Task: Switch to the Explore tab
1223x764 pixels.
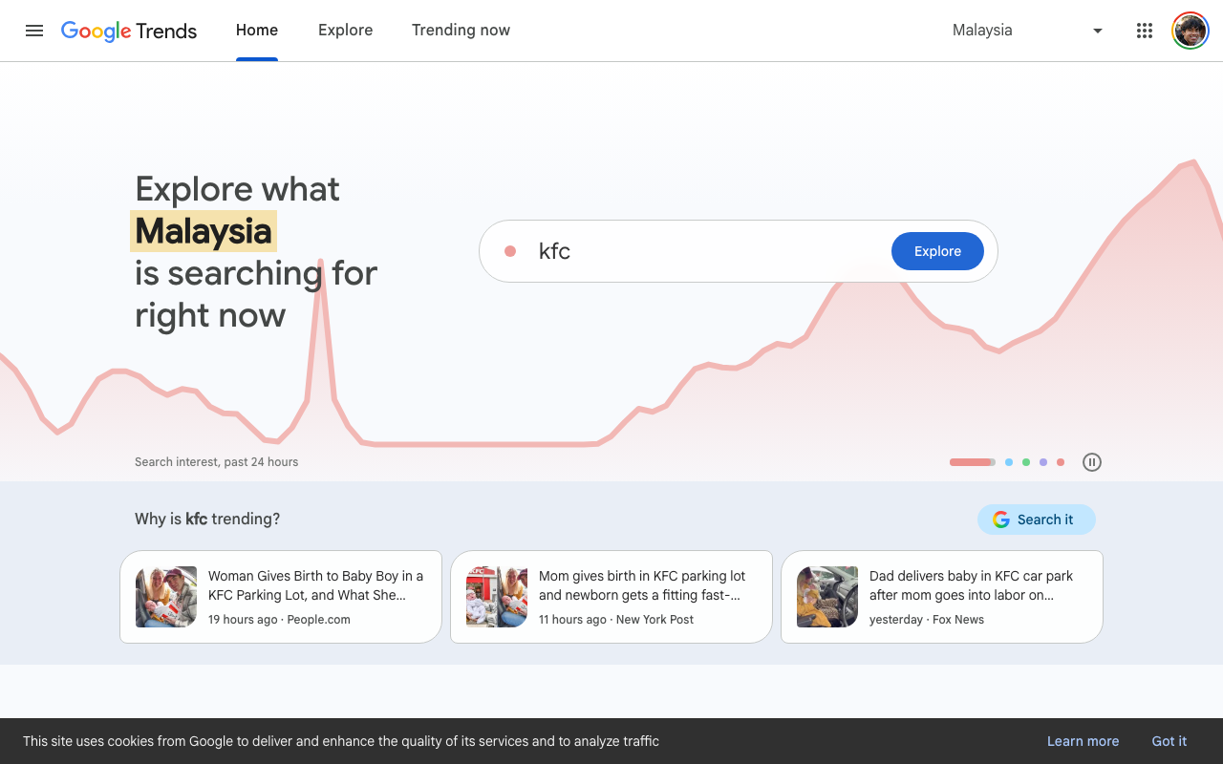Action: 346,31
